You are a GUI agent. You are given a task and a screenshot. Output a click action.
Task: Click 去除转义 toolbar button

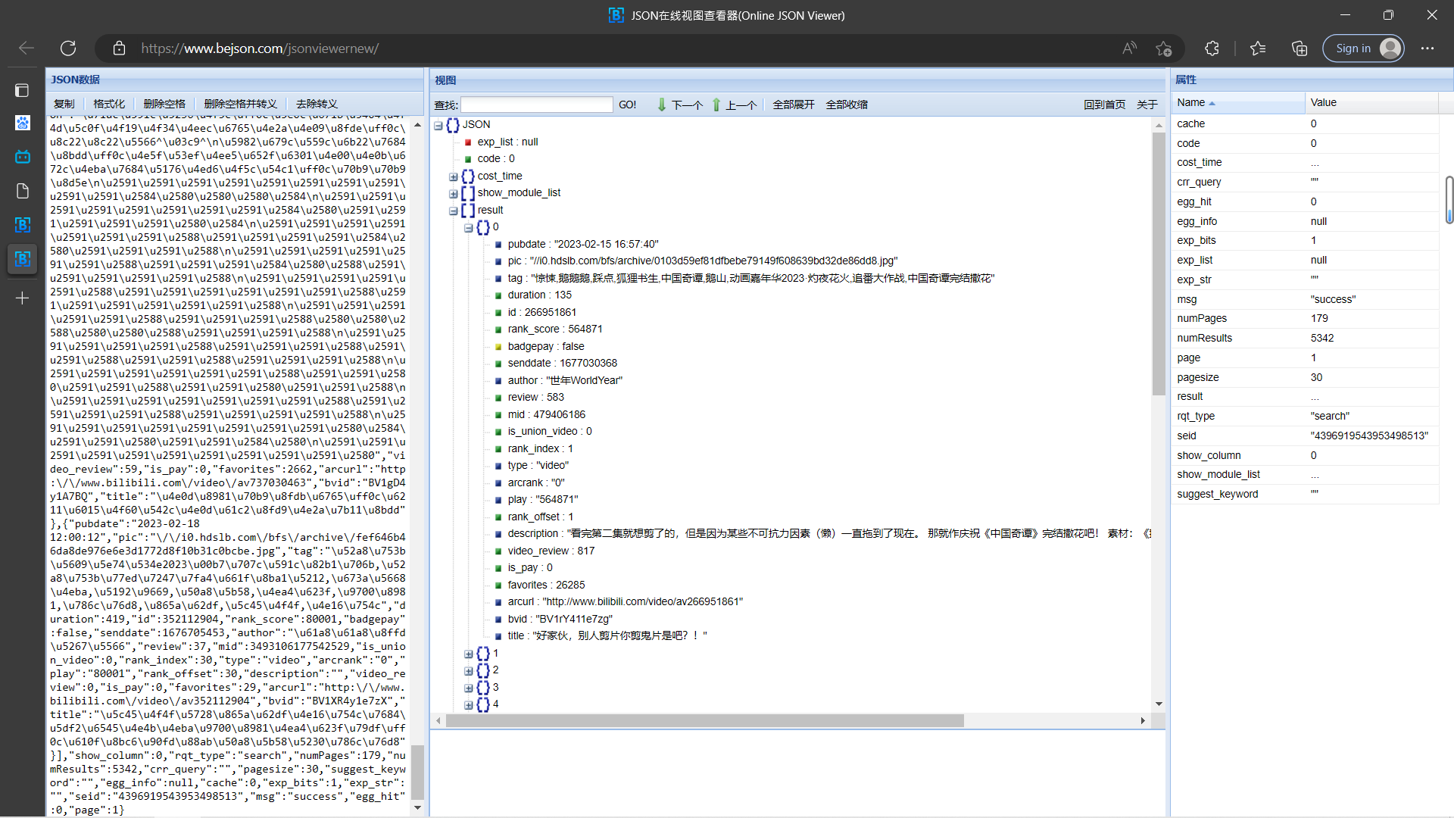tap(317, 104)
